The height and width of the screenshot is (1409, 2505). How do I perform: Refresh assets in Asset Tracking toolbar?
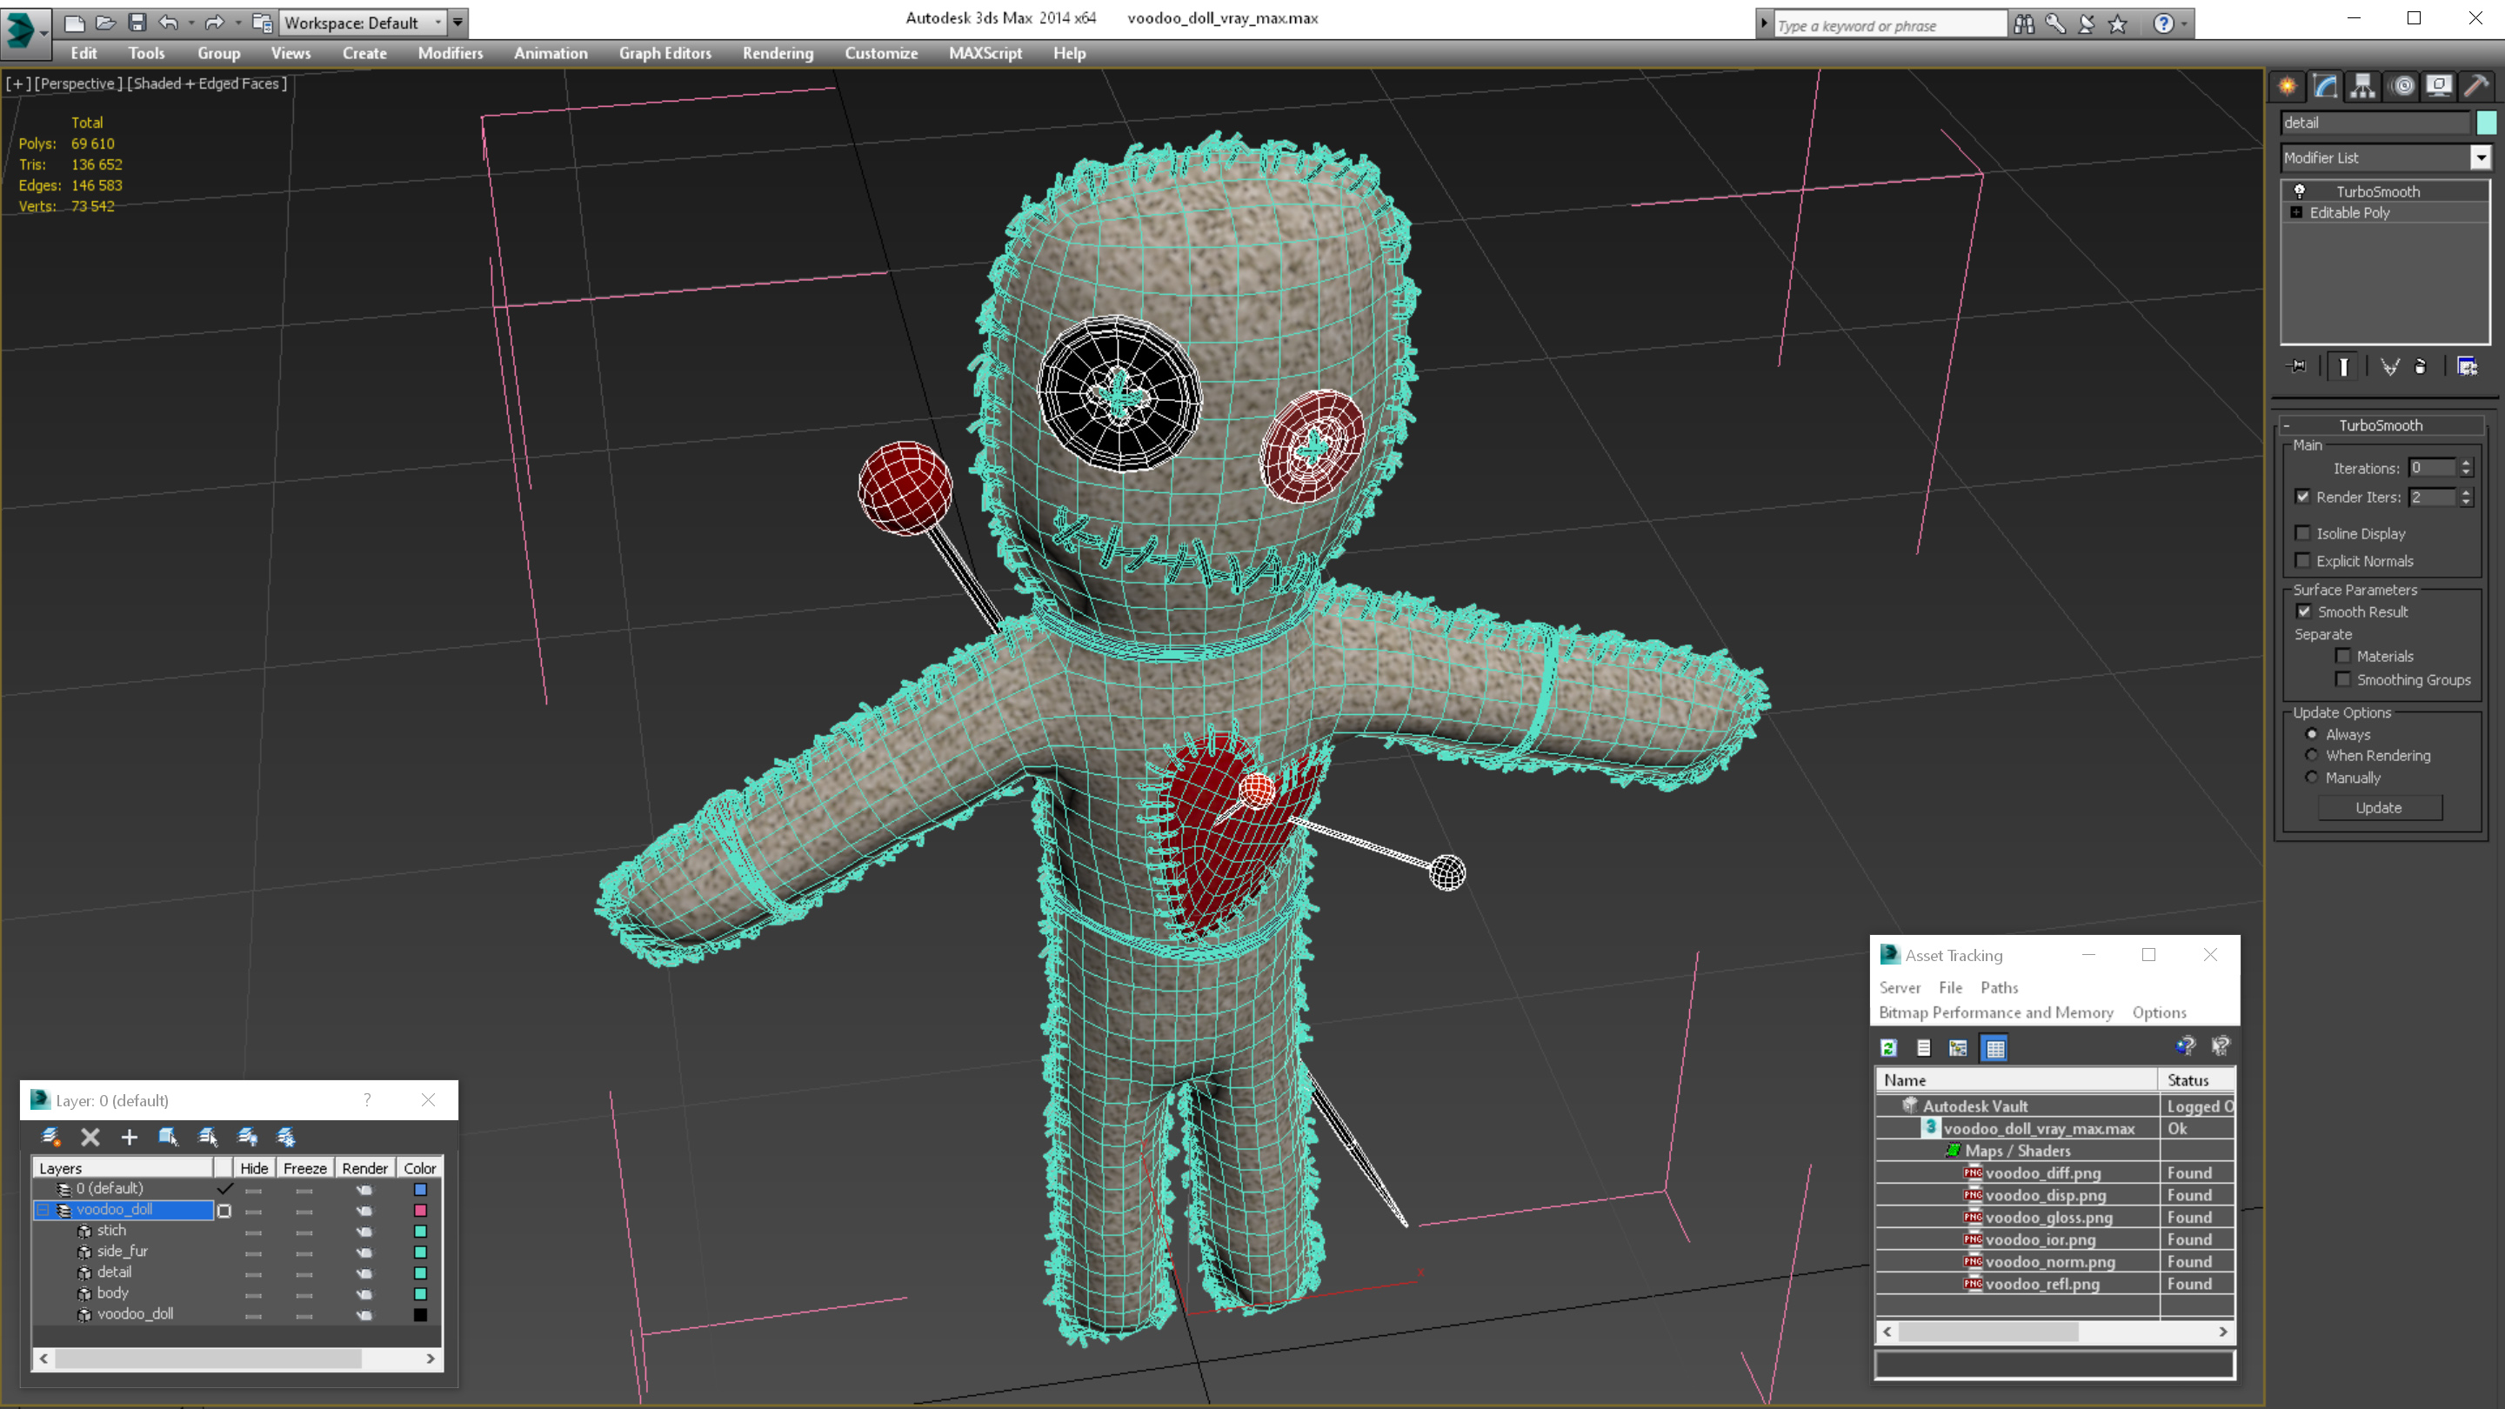coord(1888,1047)
